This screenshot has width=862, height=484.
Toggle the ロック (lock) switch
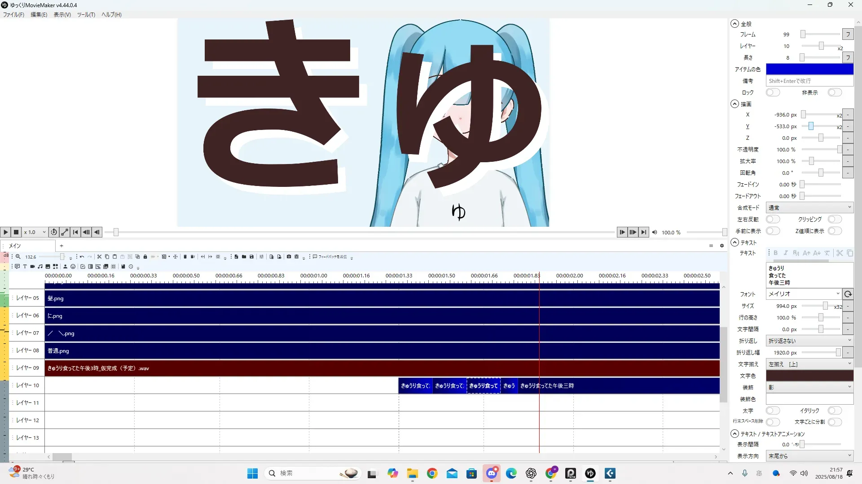(x=773, y=92)
